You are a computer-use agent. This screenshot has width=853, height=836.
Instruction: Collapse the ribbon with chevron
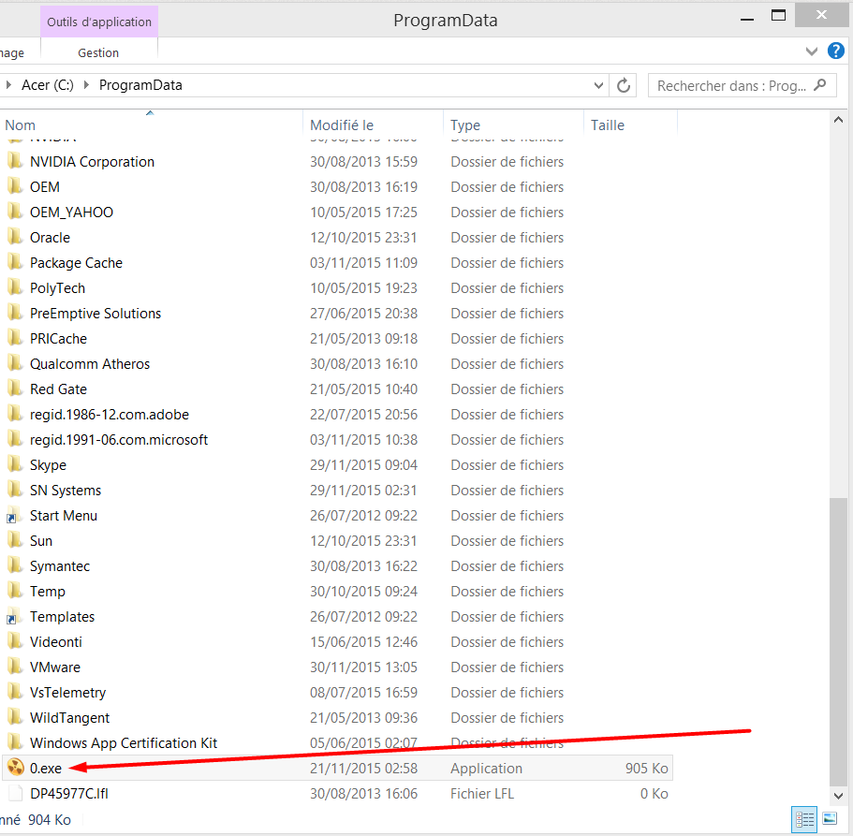click(x=811, y=51)
